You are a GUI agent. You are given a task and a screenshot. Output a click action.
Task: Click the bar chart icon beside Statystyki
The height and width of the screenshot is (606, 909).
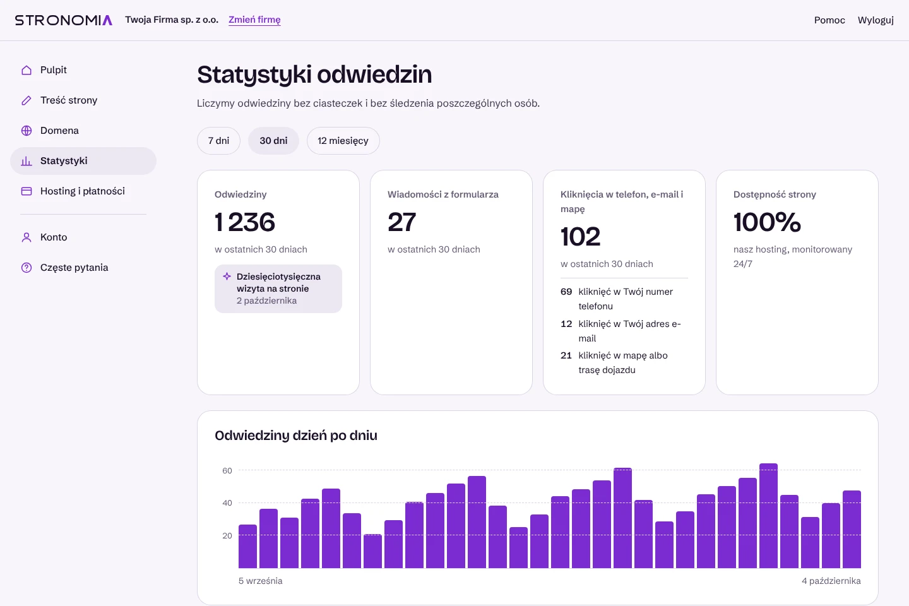click(27, 161)
